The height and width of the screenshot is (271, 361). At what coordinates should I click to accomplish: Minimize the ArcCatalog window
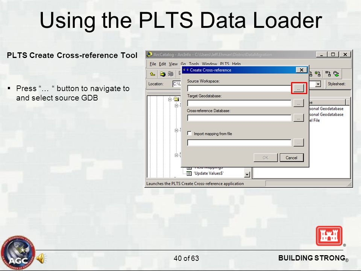322,55
